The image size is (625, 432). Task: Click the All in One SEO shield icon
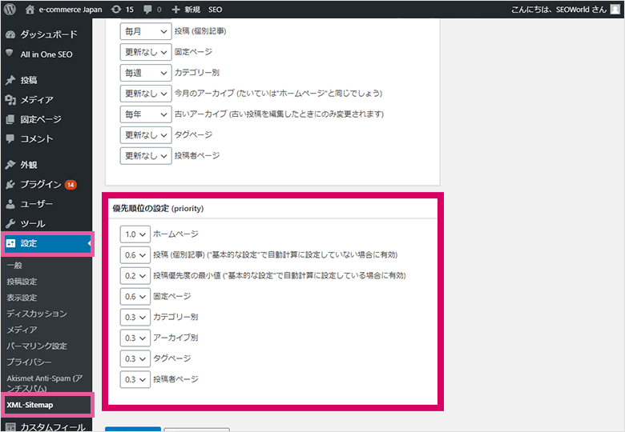pyautogui.click(x=10, y=54)
